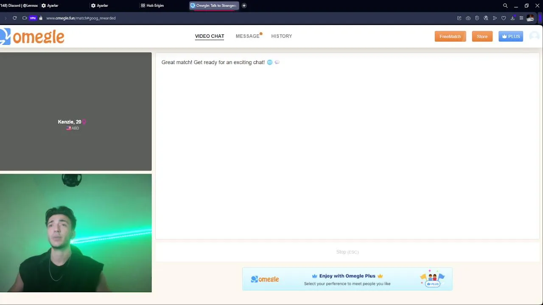Click the padlock site security icon
The width and height of the screenshot is (543, 305).
tap(41, 18)
